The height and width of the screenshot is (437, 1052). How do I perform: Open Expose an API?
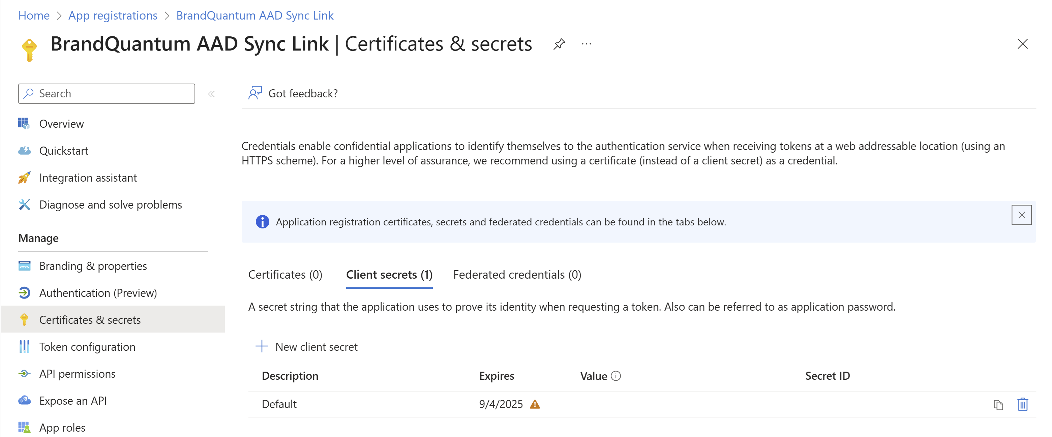click(x=73, y=400)
